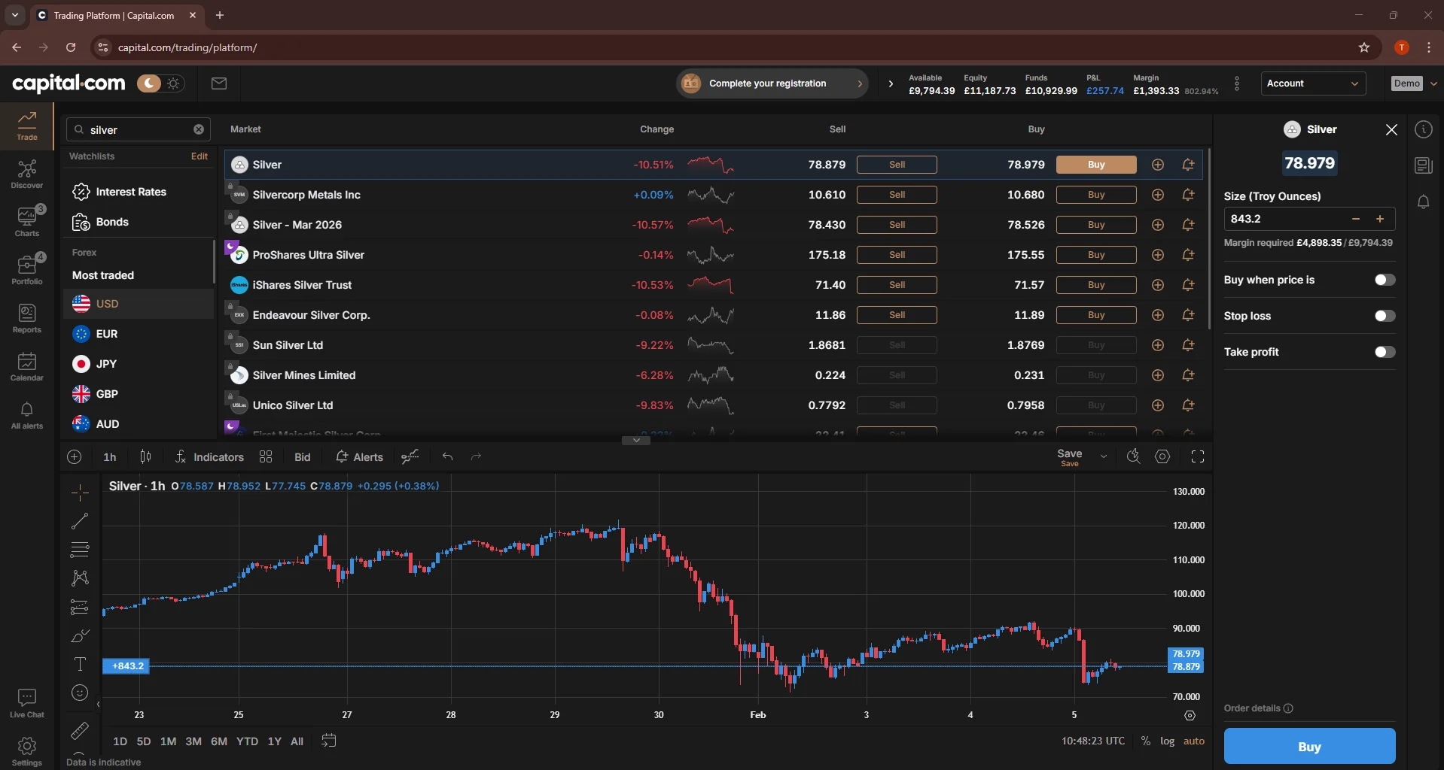
Task: Toggle 'Buy when price is' switch
Action: pos(1384,280)
